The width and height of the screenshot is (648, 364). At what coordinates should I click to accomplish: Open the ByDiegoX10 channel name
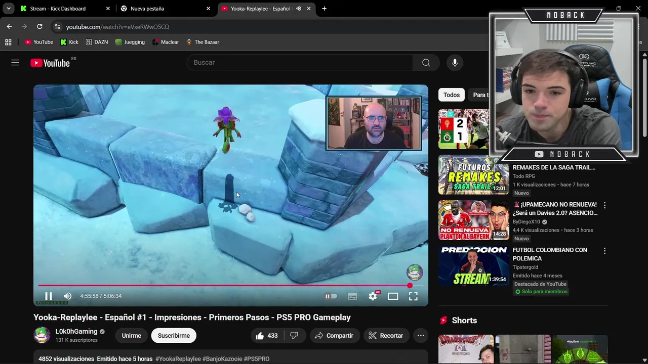(526, 222)
